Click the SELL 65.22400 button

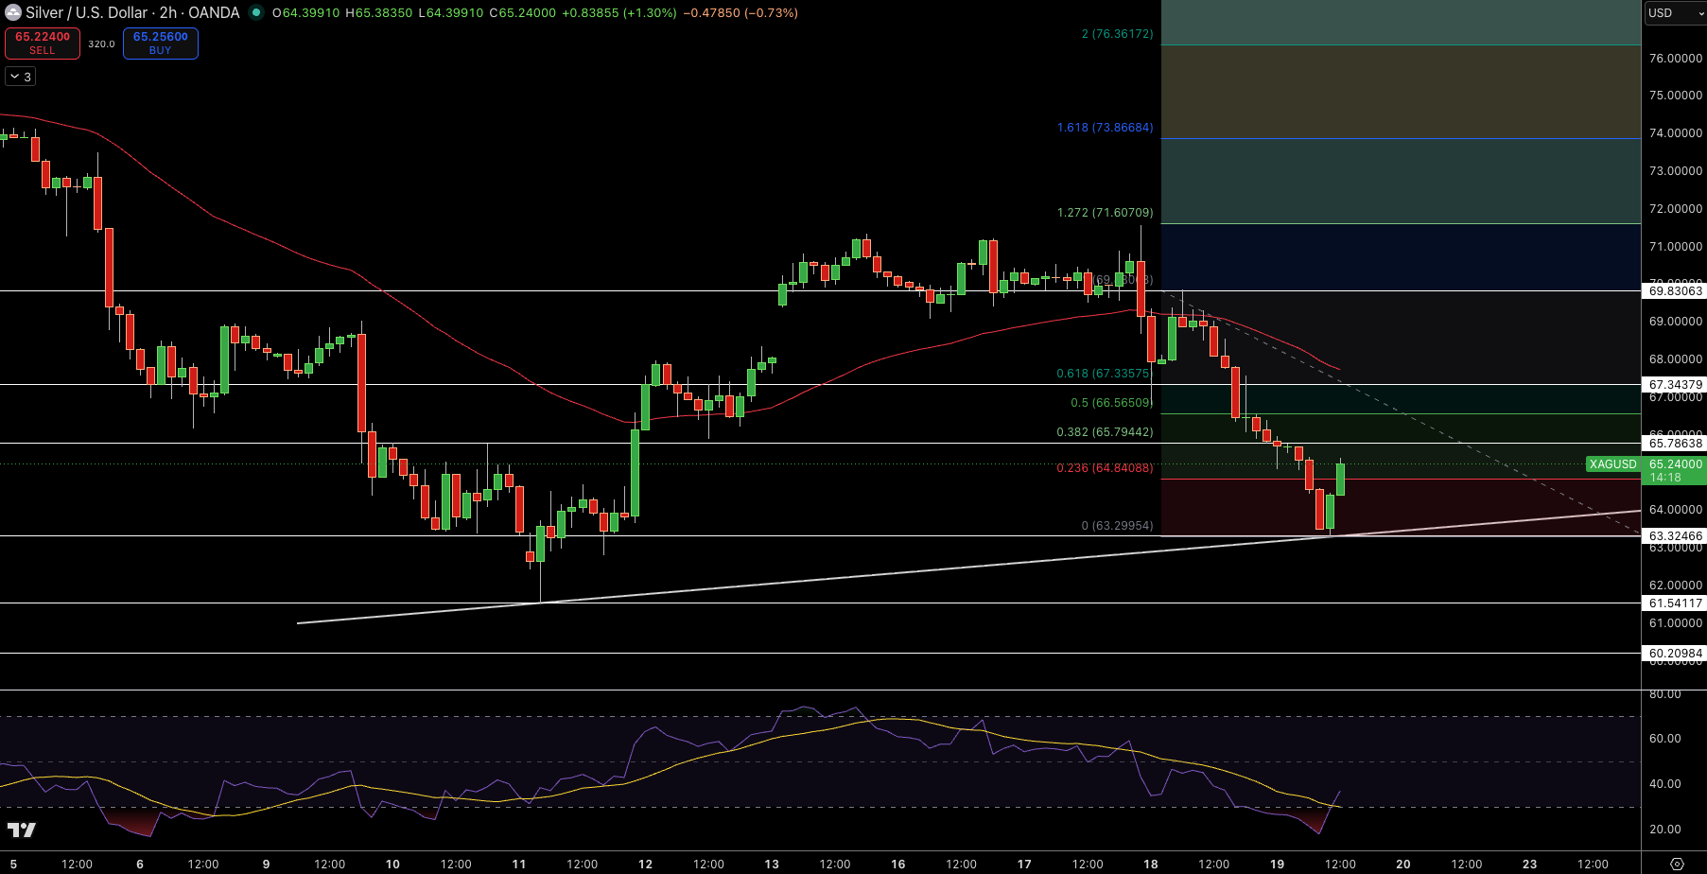coord(43,43)
